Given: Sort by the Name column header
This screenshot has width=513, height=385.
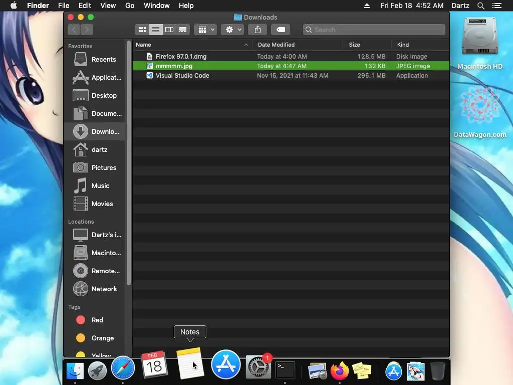Looking at the screenshot, I should [x=192, y=45].
